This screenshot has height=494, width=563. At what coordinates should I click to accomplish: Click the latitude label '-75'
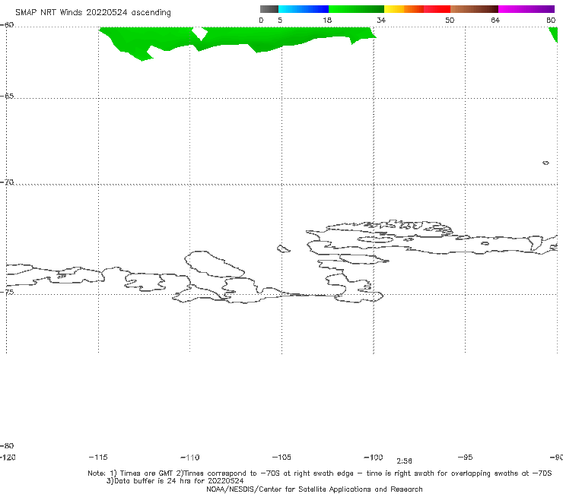(7, 292)
